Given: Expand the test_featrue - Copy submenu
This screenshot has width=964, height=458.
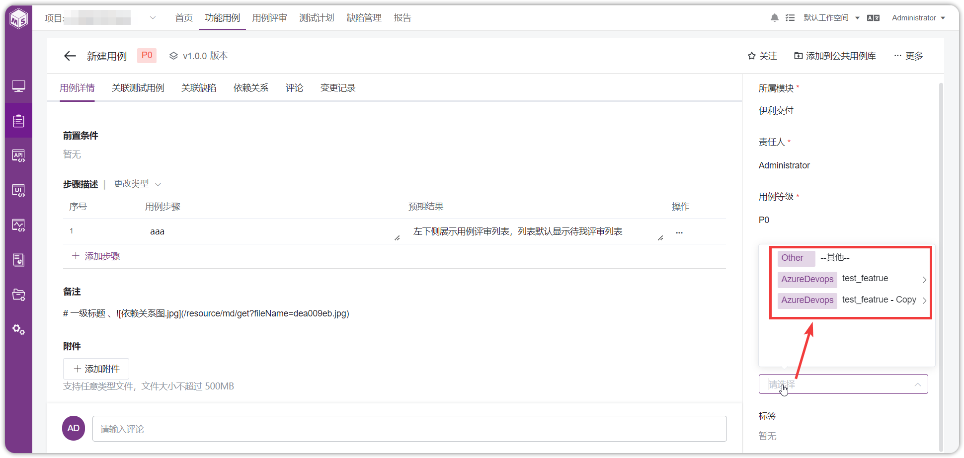Looking at the screenshot, I should pos(924,301).
